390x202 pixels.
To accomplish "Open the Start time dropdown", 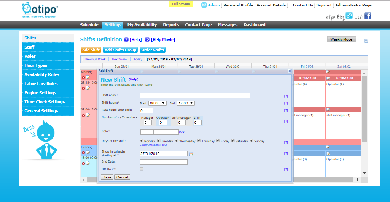I will point(158,103).
